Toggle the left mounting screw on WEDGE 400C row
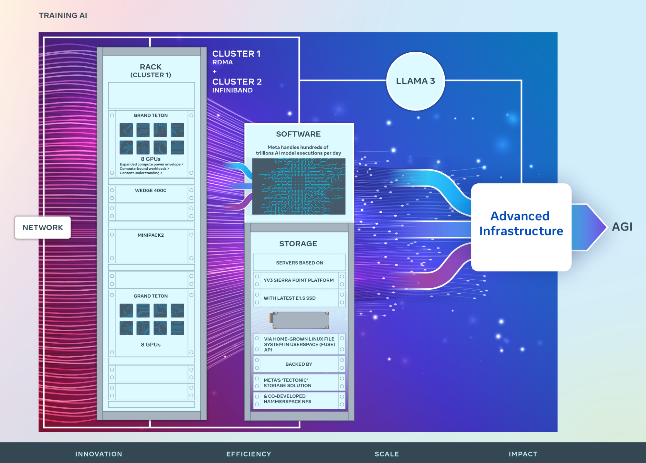 tap(112, 190)
